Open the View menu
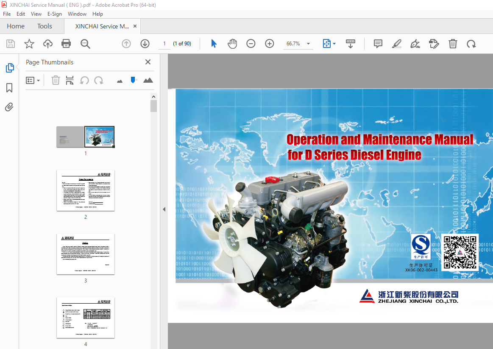 pyautogui.click(x=36, y=14)
